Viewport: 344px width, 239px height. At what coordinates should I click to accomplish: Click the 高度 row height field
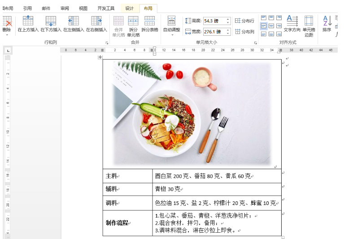214,21
